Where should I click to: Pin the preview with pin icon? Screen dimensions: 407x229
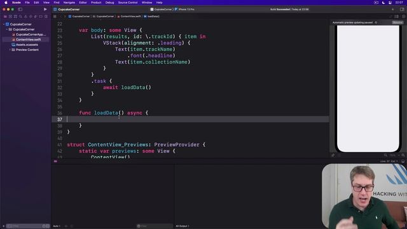(x=333, y=155)
